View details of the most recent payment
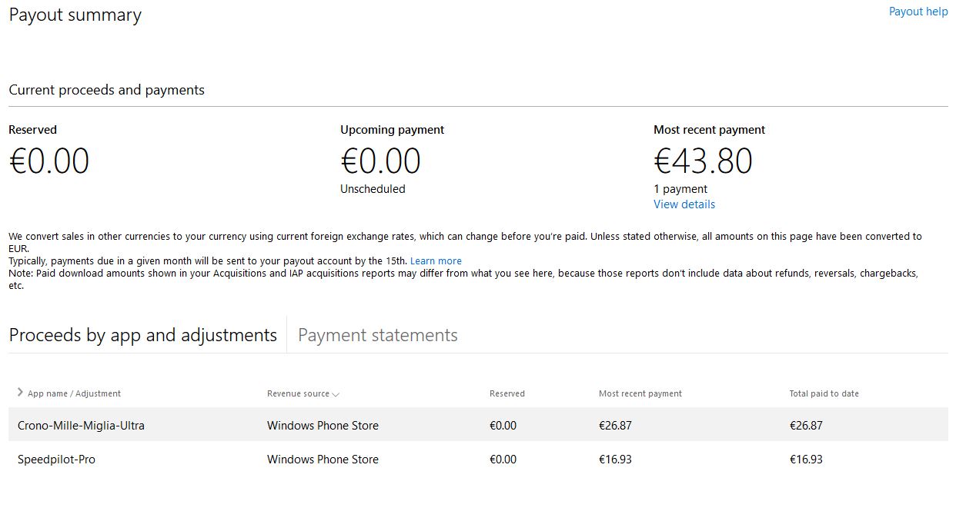This screenshot has width=966, height=511. [684, 204]
